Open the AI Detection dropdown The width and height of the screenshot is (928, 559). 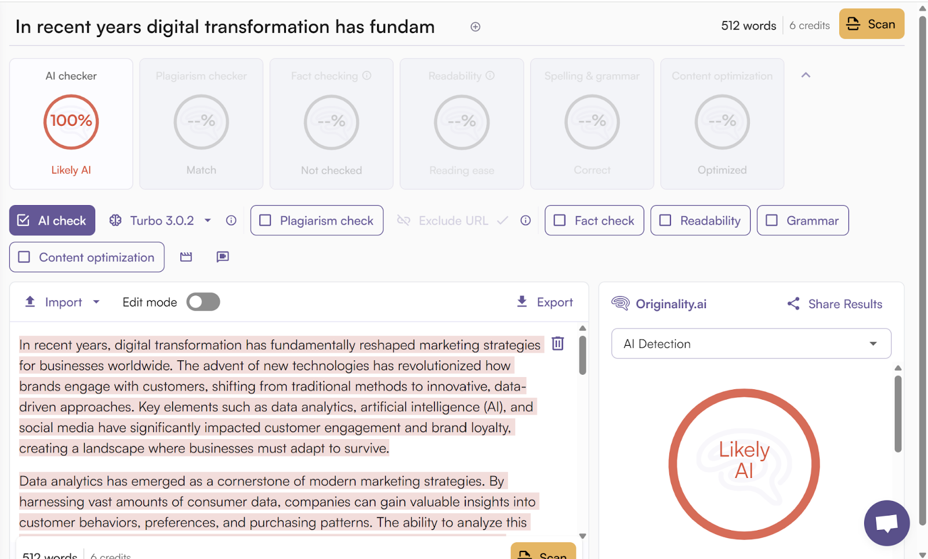pos(751,344)
